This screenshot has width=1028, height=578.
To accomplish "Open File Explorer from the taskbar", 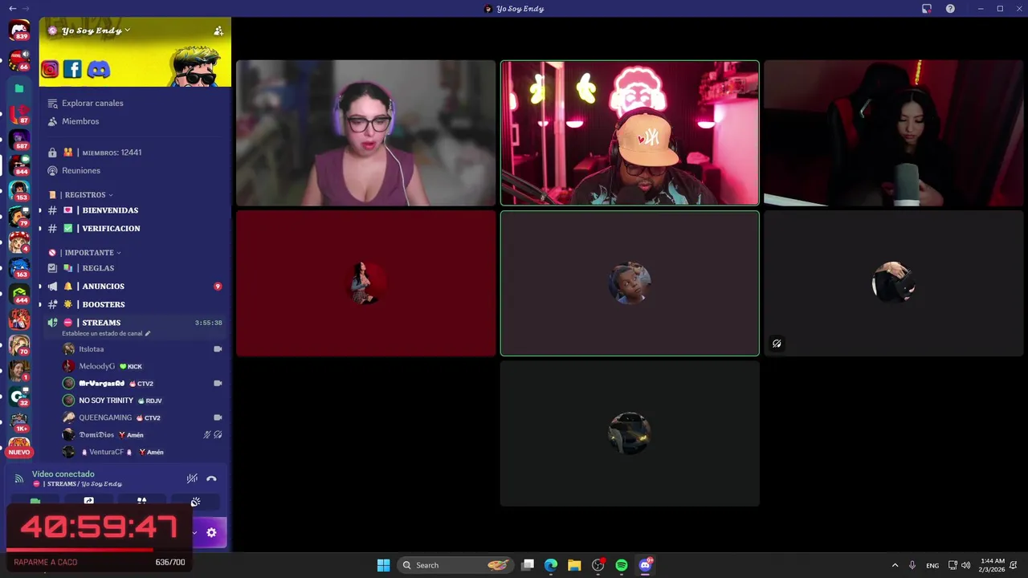I will pyautogui.click(x=574, y=565).
